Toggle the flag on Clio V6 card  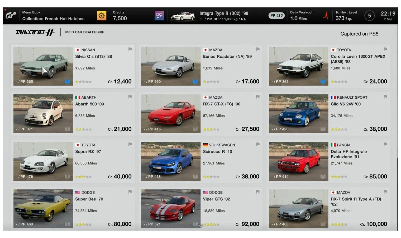tap(385, 97)
